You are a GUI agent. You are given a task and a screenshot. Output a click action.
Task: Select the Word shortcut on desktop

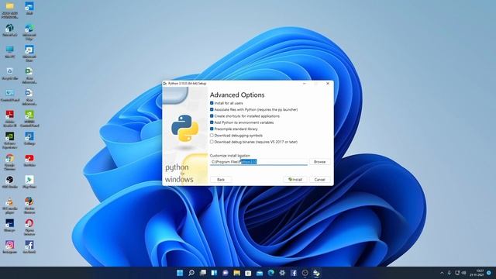pyautogui.click(x=29, y=97)
